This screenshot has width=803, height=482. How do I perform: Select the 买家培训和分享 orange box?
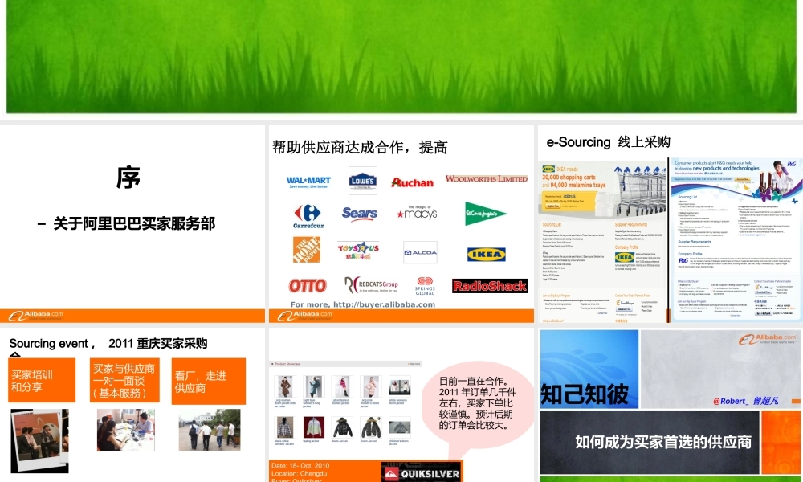pyautogui.click(x=42, y=381)
